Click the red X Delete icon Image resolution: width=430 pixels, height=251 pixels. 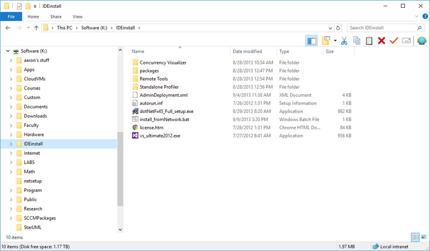point(381,41)
